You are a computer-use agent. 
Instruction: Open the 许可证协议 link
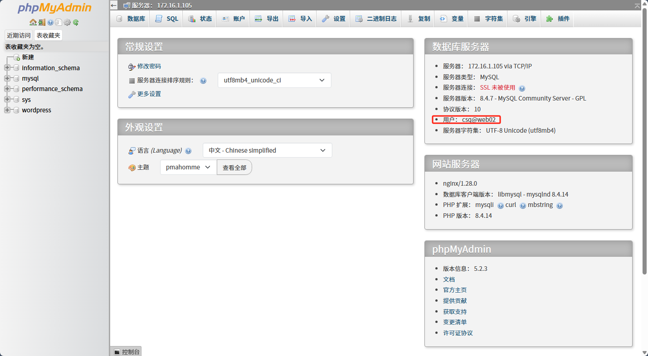458,333
